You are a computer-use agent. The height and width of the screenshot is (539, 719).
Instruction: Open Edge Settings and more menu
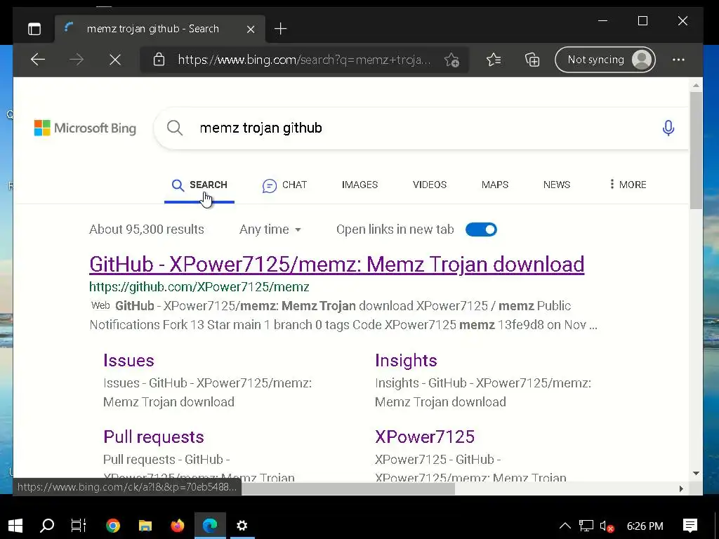pyautogui.click(x=678, y=60)
